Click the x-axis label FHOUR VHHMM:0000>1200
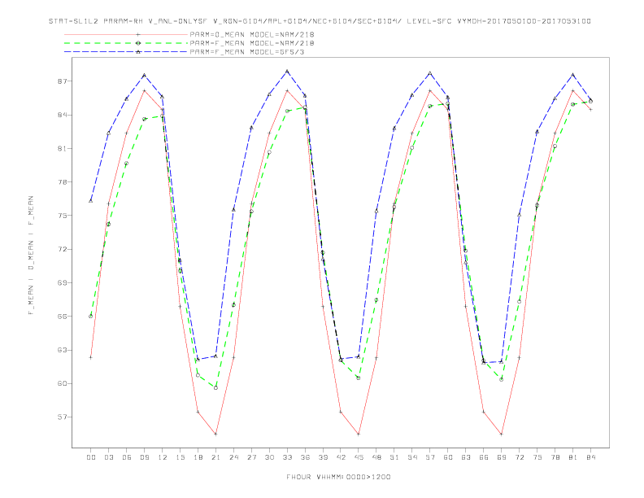Viewport: 644px width, 498px height. click(338, 477)
